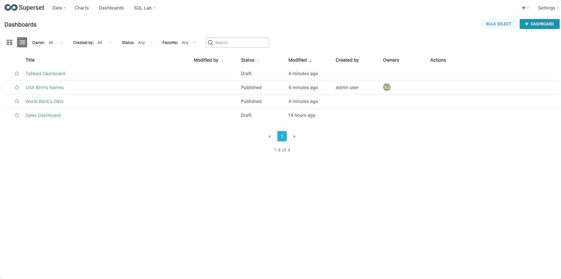
Task: Focus the Search input field
Action: (238, 43)
